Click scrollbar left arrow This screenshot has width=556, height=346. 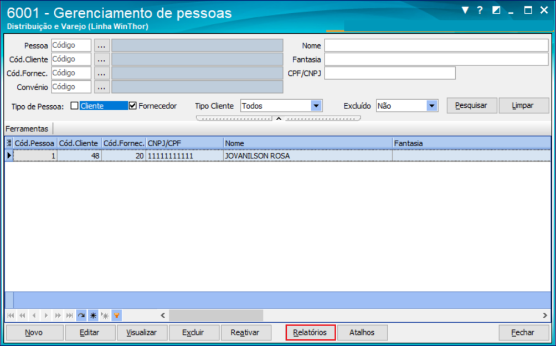coord(163,315)
